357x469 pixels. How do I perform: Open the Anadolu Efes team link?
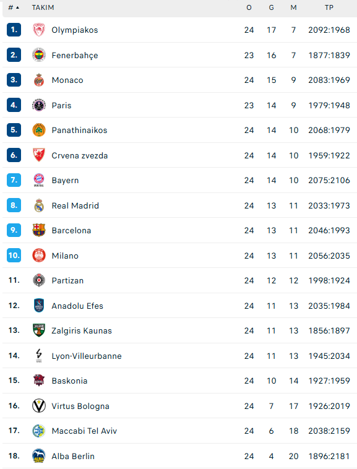pos(77,306)
